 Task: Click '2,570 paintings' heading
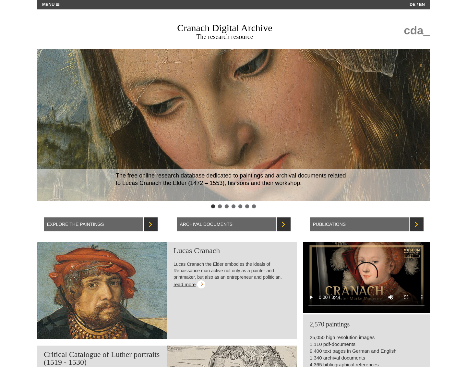click(x=329, y=324)
